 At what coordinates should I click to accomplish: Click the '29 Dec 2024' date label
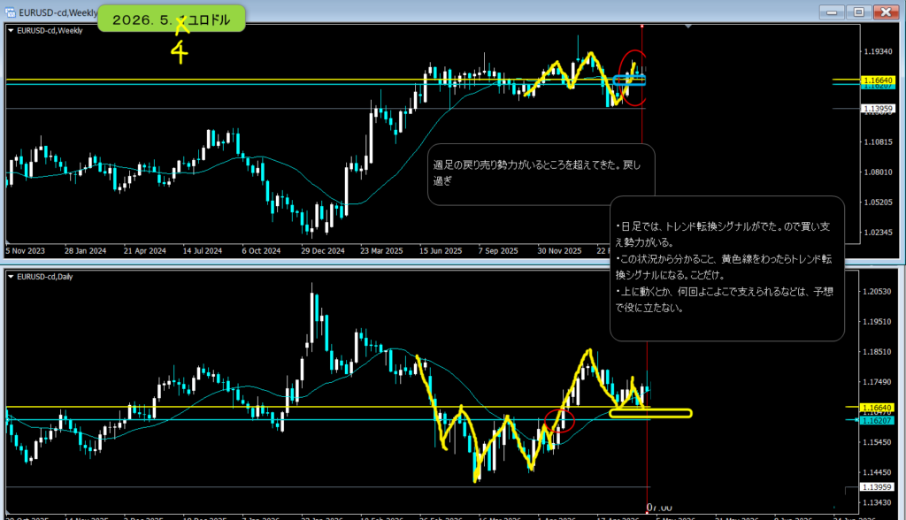(322, 251)
